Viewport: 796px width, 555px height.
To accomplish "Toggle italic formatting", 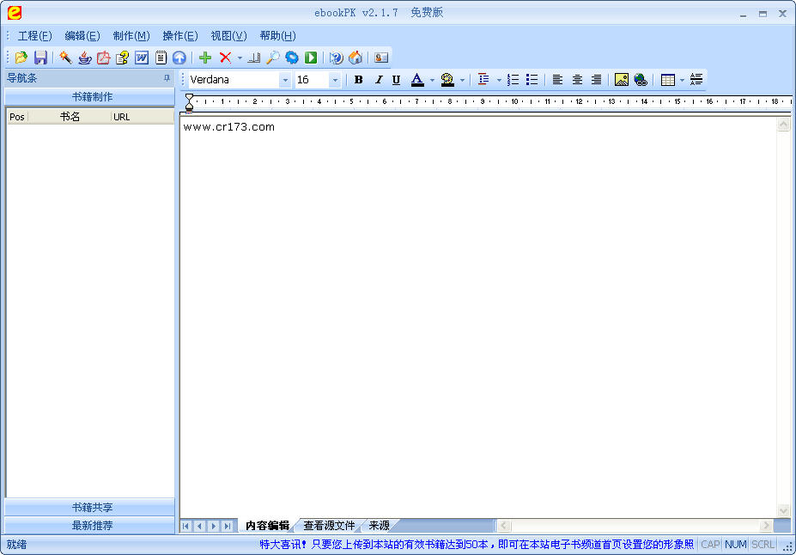I will (x=378, y=80).
